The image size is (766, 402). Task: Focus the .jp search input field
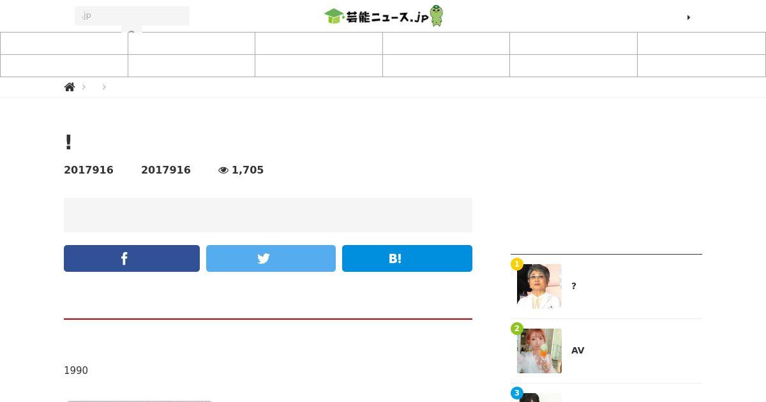click(132, 16)
